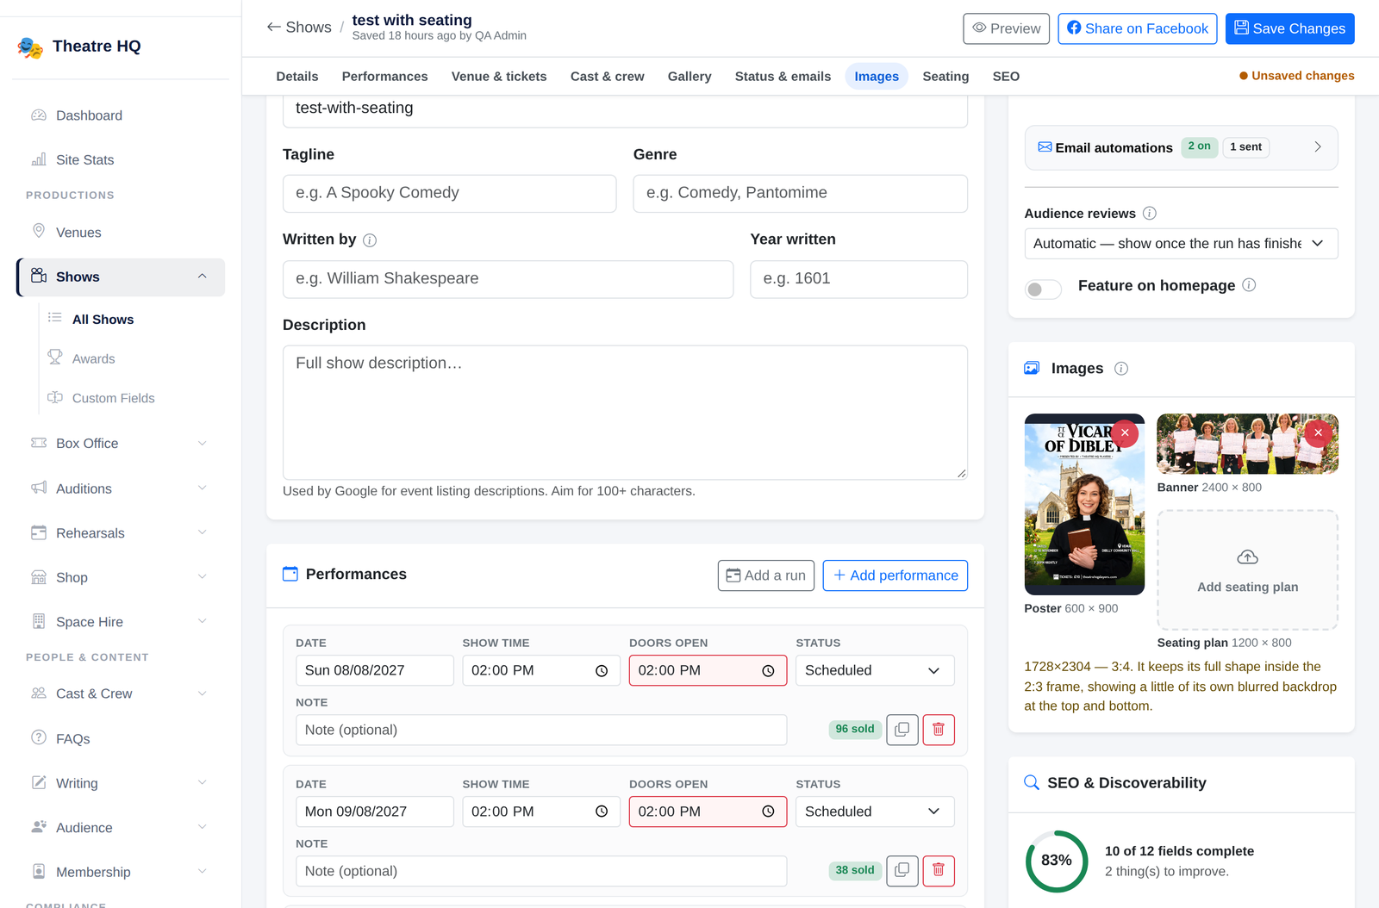
Task: Open the Seating tab
Action: tap(945, 77)
